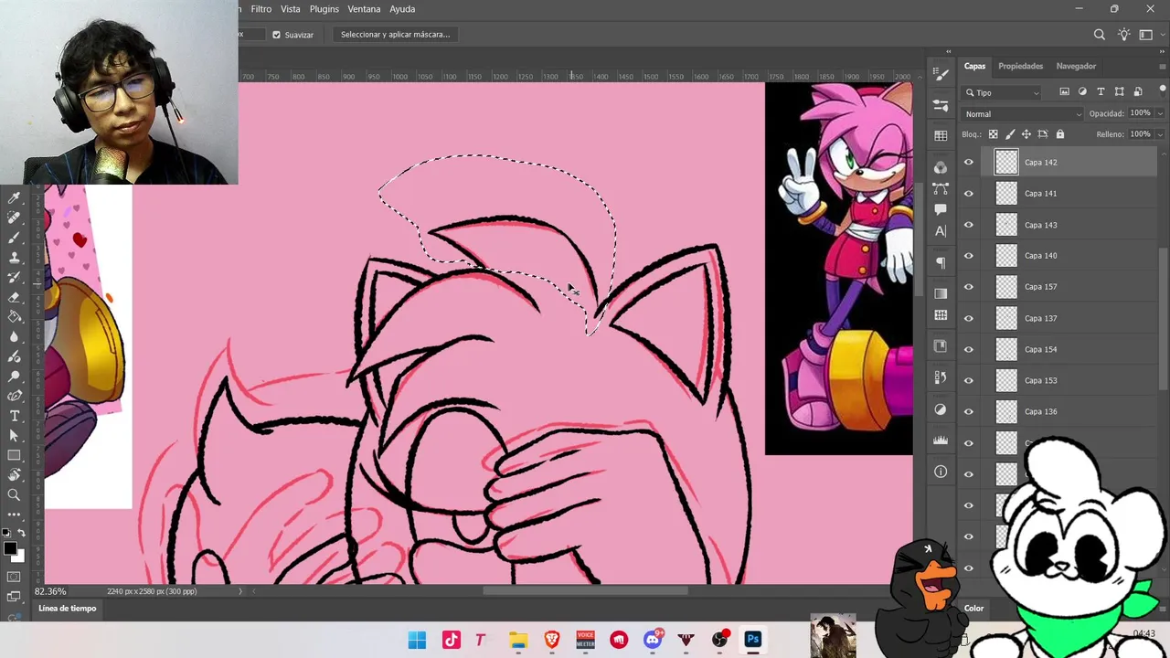This screenshot has width=1170, height=658.
Task: Open Brush Settings panel icon
Action: [941, 73]
